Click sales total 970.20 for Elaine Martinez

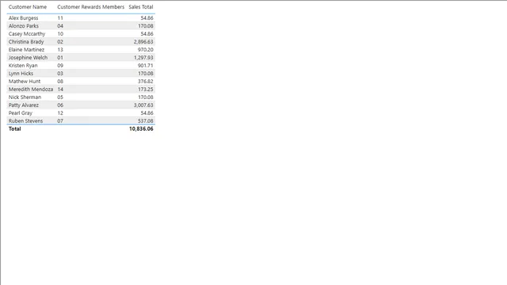[146, 50]
